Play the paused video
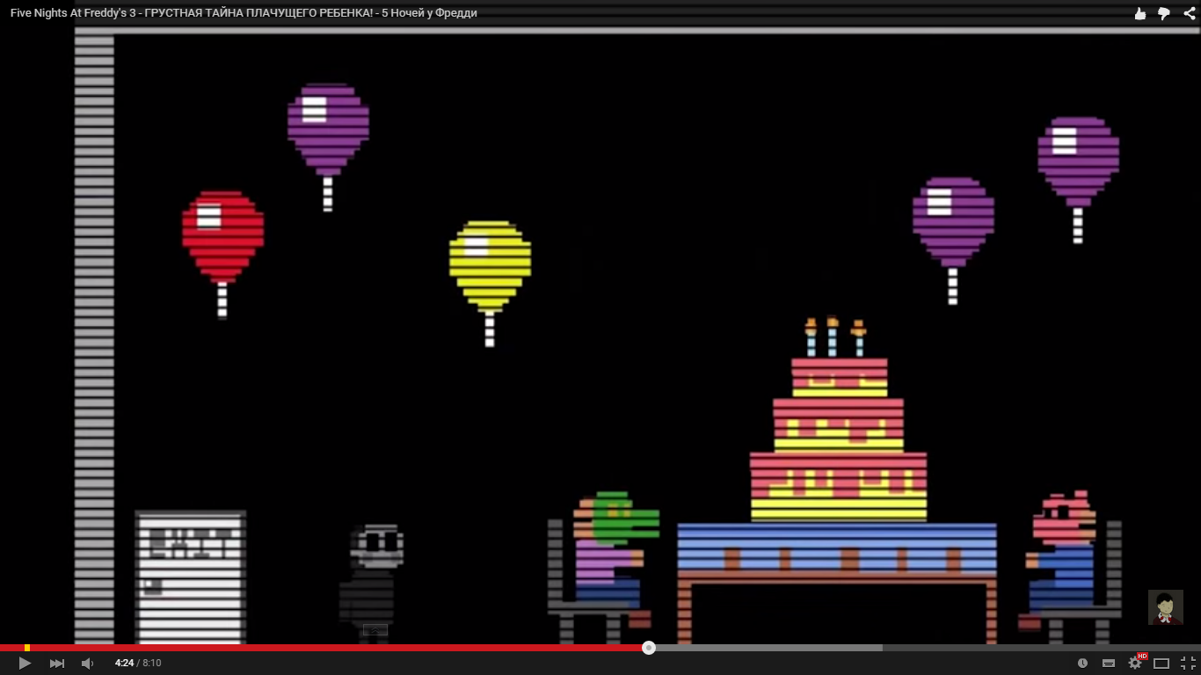1201x675 pixels. pos(25,664)
